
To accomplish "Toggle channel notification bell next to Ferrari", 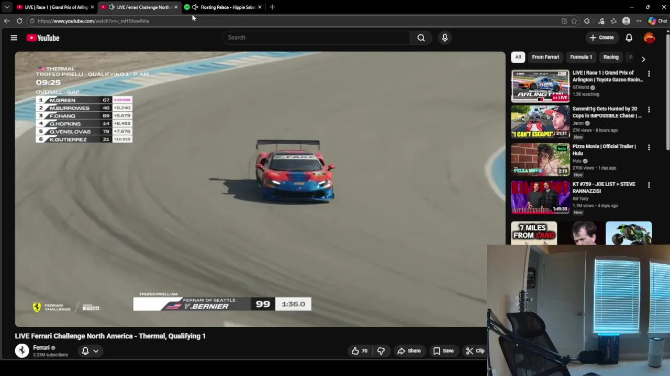I will point(85,351).
